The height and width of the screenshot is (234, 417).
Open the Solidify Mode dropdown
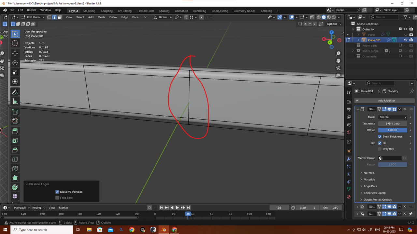click(393, 117)
